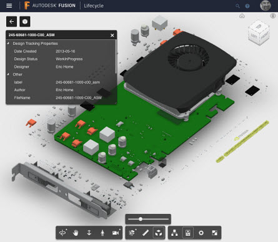Open the hamburger menu

9,6
